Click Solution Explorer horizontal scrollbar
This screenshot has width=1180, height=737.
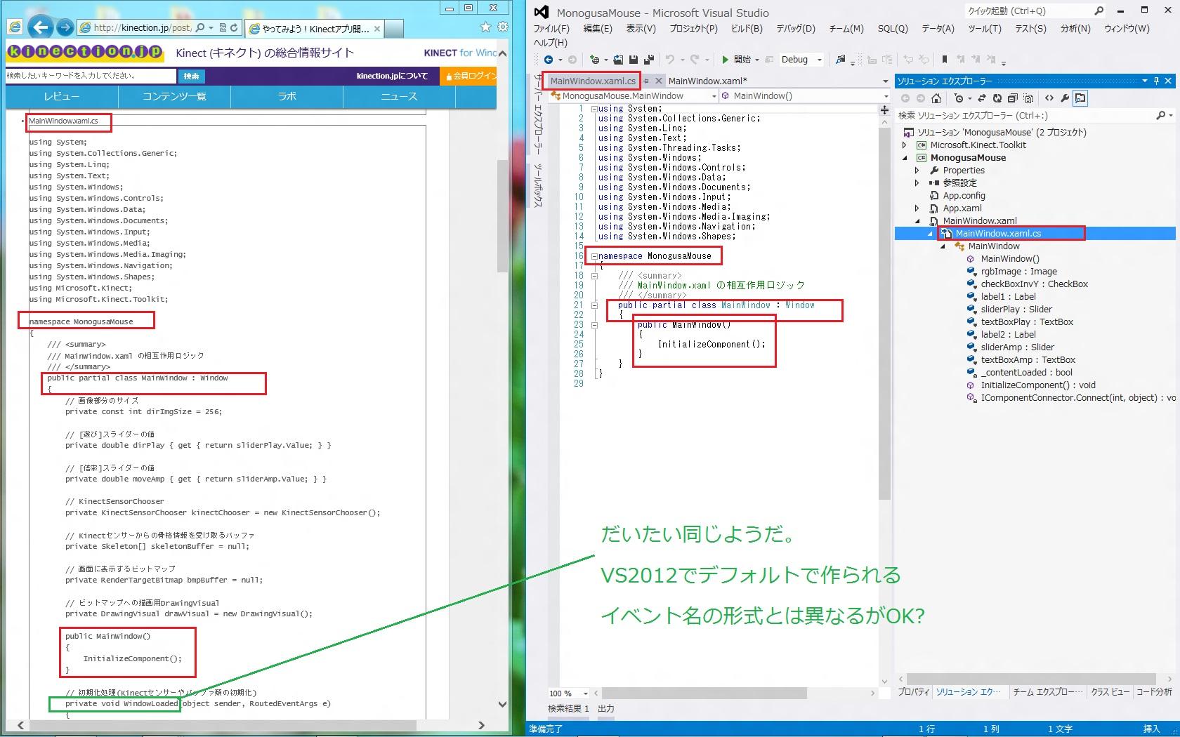tap(1031, 679)
